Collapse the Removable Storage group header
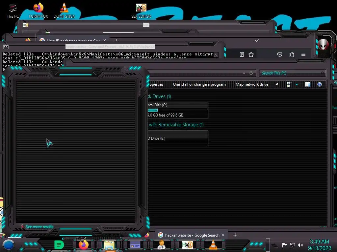The height and width of the screenshot is (252, 337). pos(176,125)
